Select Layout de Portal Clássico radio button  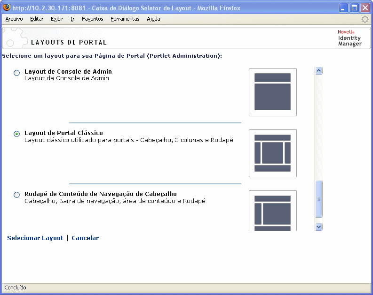tap(16, 134)
